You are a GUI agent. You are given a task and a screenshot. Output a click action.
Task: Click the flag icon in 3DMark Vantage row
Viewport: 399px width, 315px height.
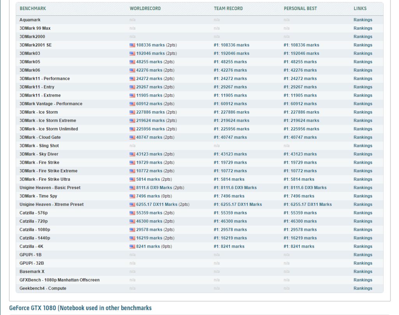(132, 104)
